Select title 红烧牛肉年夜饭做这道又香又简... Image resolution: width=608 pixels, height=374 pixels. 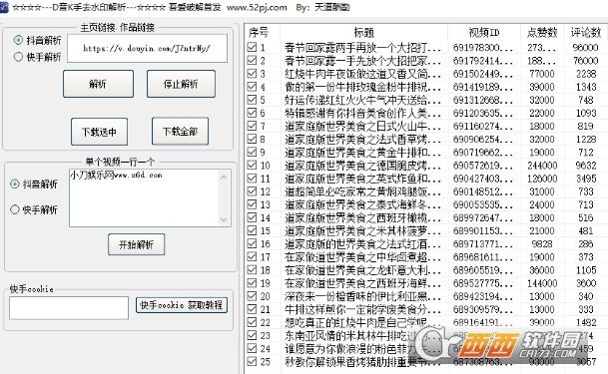point(363,74)
